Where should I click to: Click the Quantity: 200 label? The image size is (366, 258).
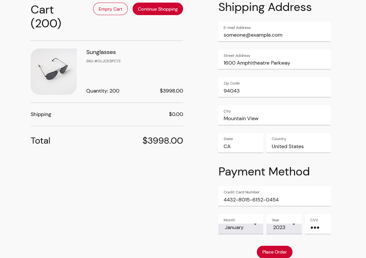click(x=103, y=91)
